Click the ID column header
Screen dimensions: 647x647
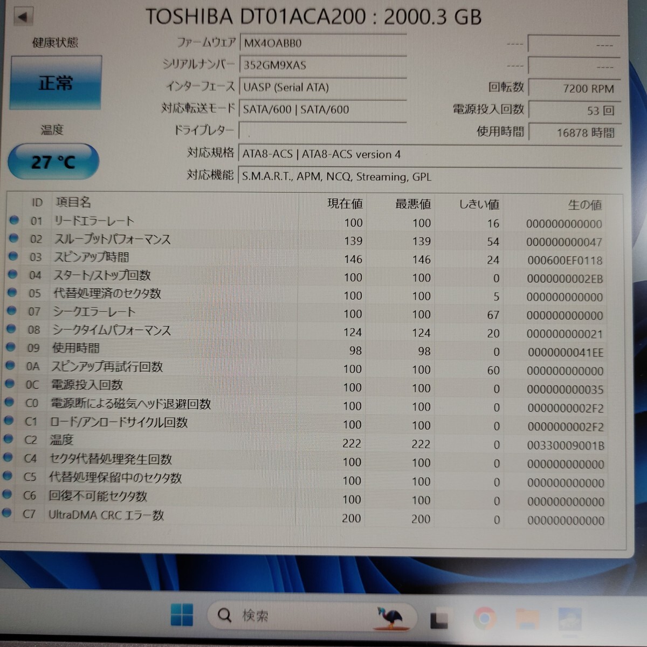click(x=37, y=203)
